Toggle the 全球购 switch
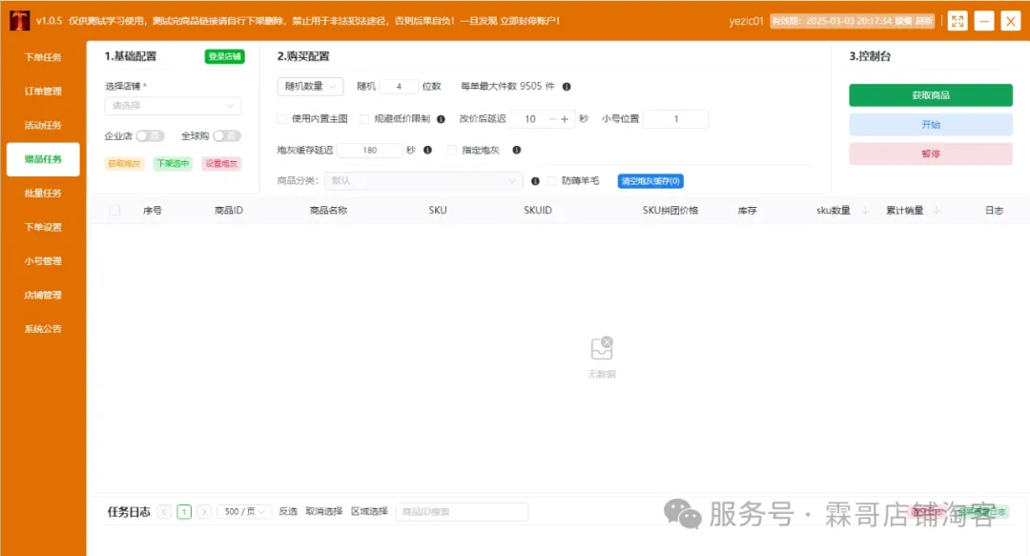The height and width of the screenshot is (556, 1030). [x=227, y=136]
